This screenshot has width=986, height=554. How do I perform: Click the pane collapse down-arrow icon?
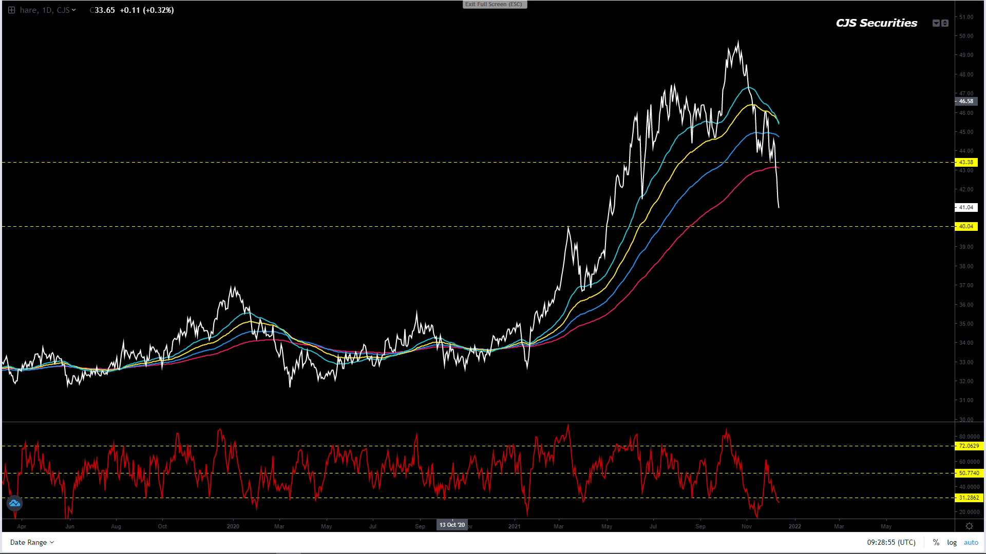[x=936, y=23]
